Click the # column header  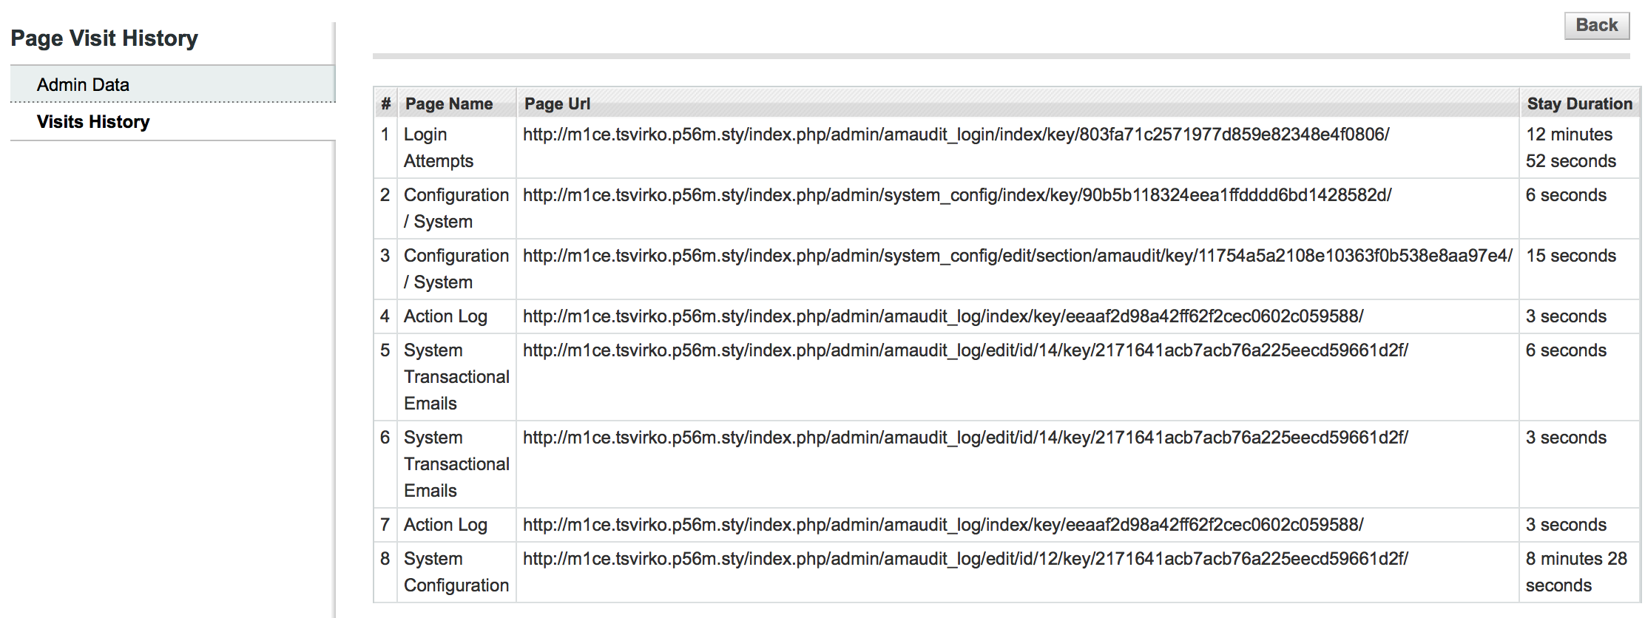coord(385,103)
